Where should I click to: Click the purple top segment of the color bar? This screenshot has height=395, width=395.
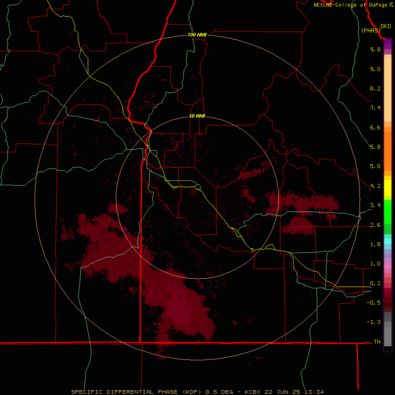388,44
